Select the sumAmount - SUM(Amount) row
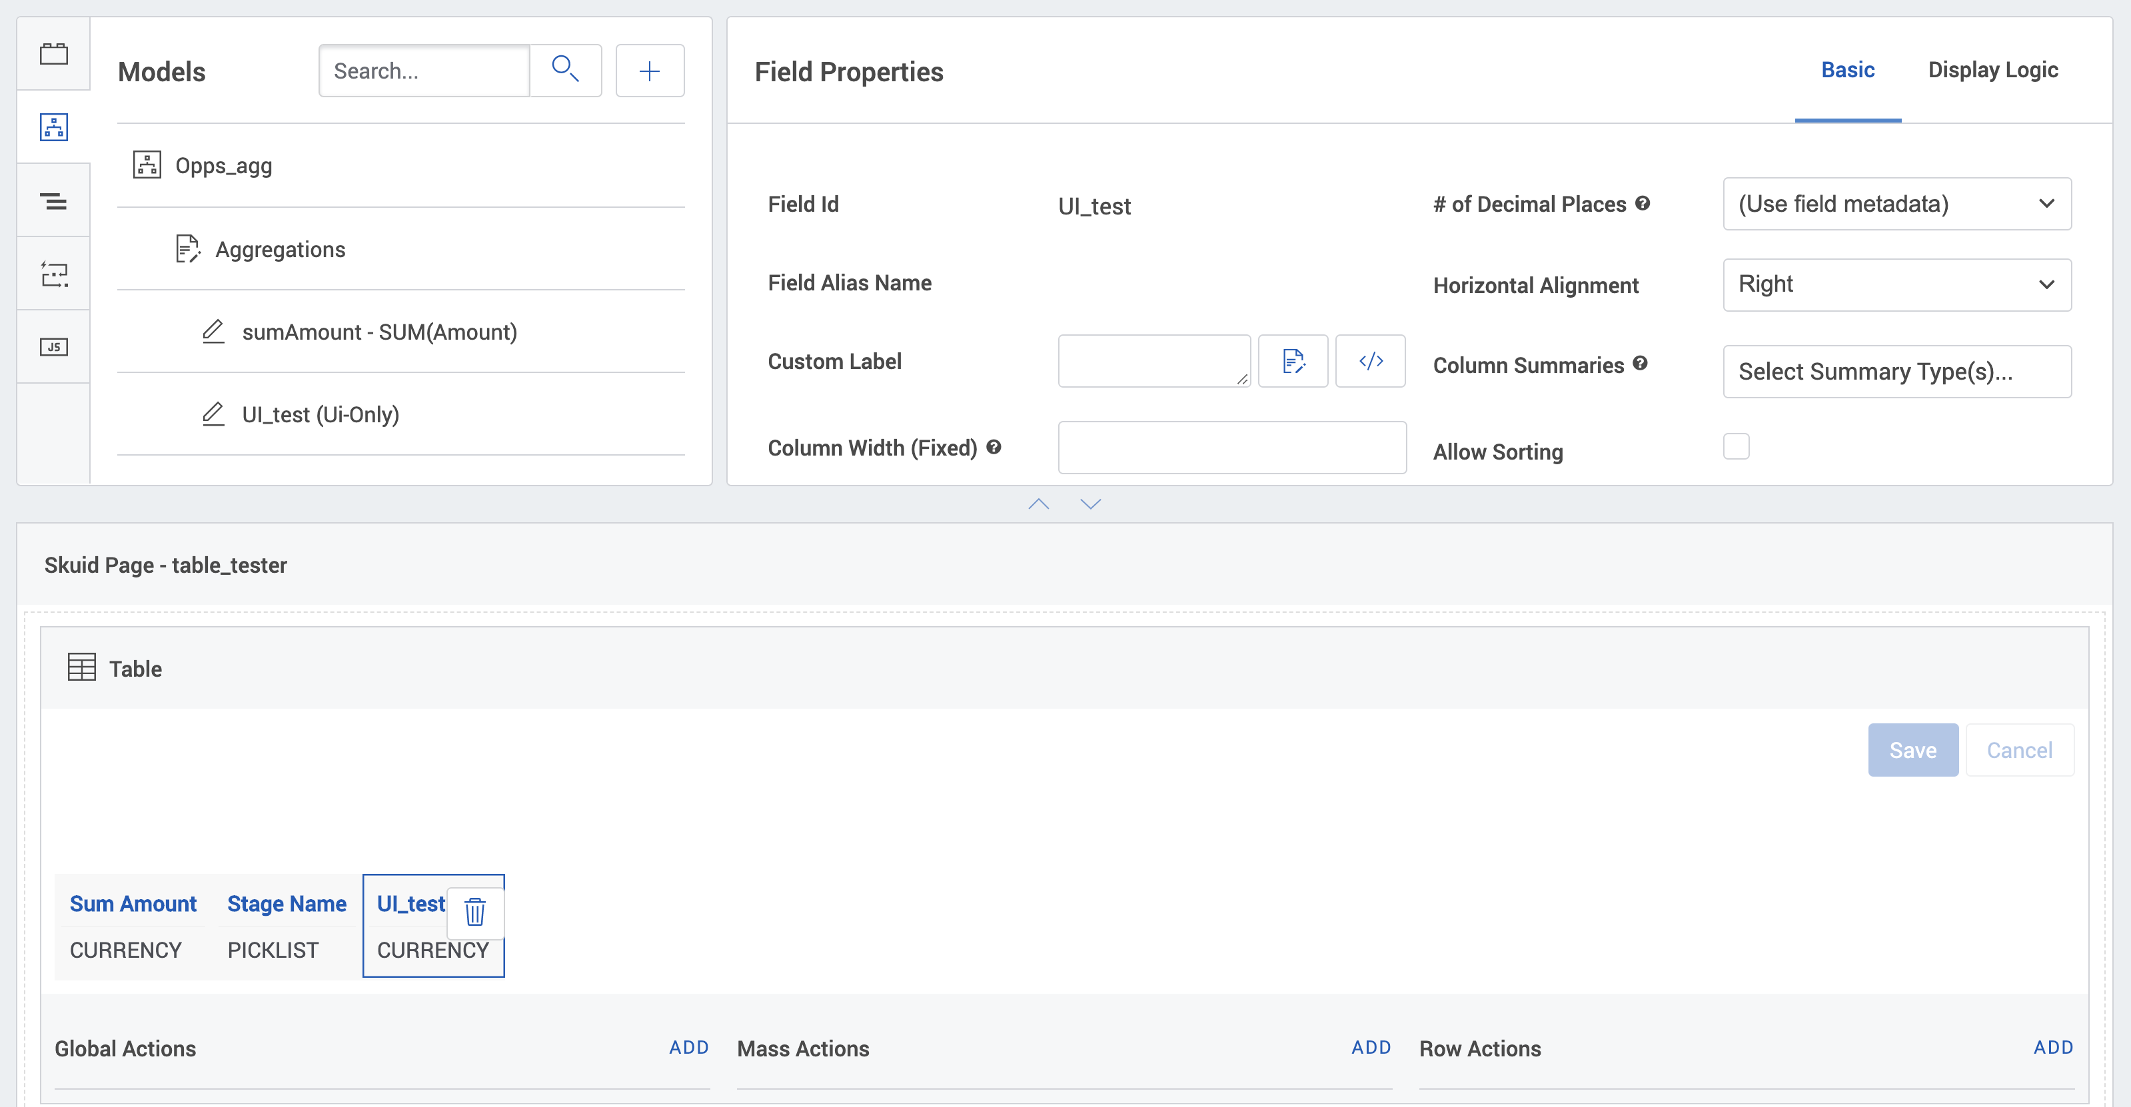The width and height of the screenshot is (2131, 1107). tap(401, 332)
